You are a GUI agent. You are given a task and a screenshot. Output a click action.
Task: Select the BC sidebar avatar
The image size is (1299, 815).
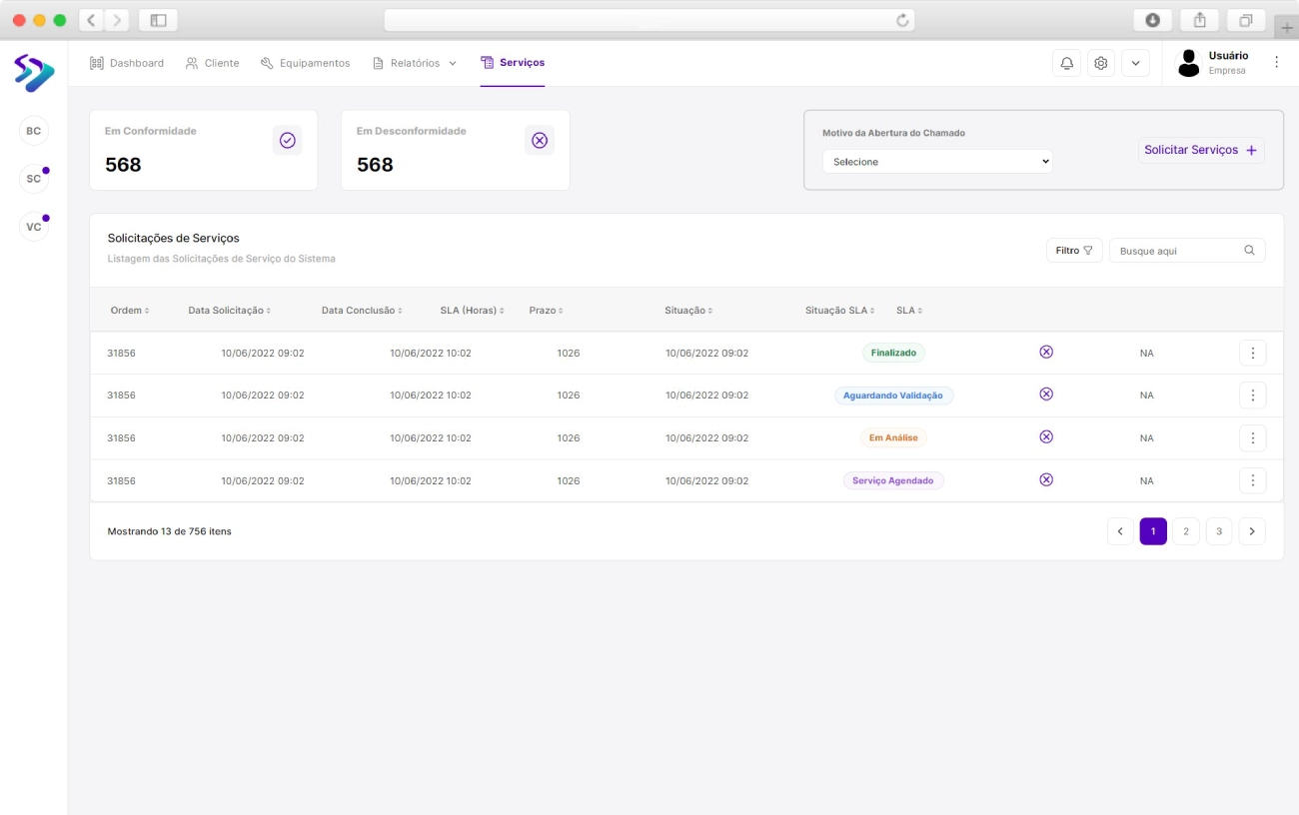34,131
